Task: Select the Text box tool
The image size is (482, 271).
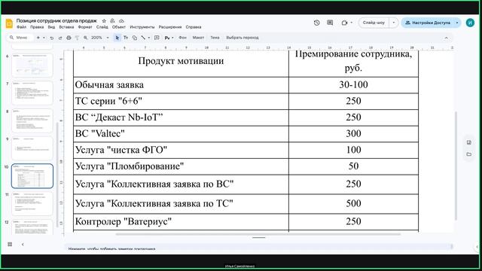Action: [x=126, y=38]
